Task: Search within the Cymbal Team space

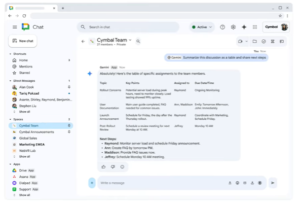Action: tap(138, 41)
